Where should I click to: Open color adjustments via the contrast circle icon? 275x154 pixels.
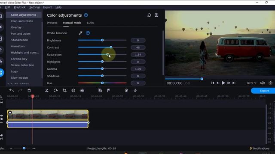pos(73,90)
